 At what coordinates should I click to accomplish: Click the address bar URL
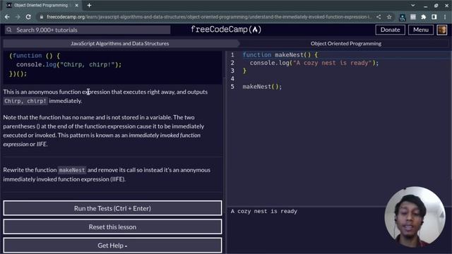(209, 17)
